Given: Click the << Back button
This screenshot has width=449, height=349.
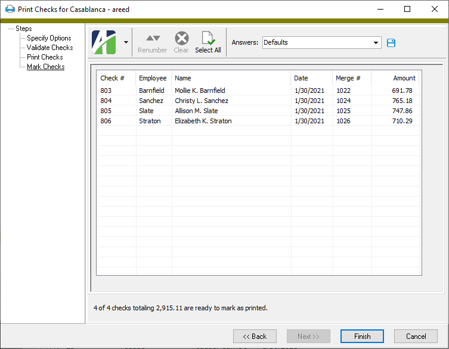Looking at the screenshot, I should click(x=255, y=336).
